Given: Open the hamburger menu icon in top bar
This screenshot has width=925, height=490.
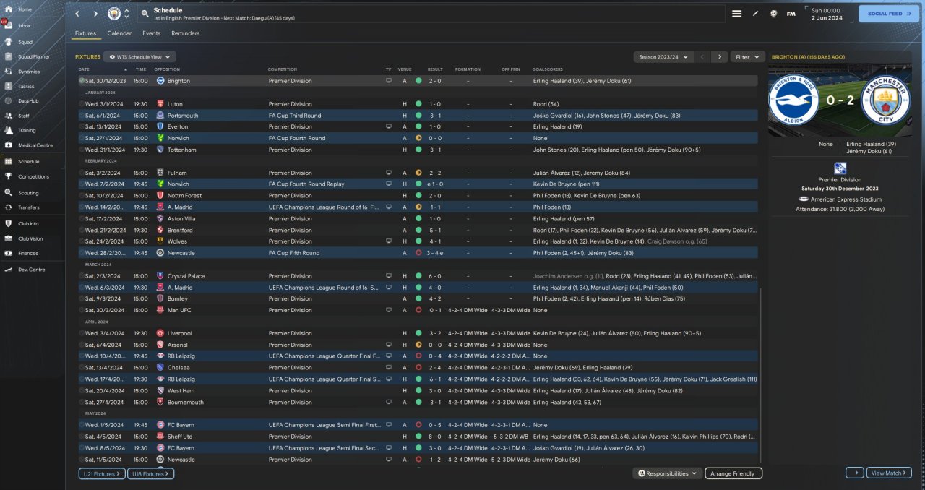Looking at the screenshot, I should pyautogui.click(x=736, y=14).
